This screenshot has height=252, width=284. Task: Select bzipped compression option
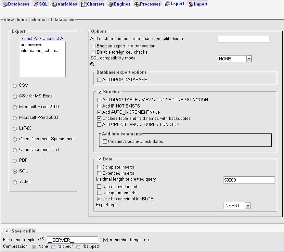78,247
